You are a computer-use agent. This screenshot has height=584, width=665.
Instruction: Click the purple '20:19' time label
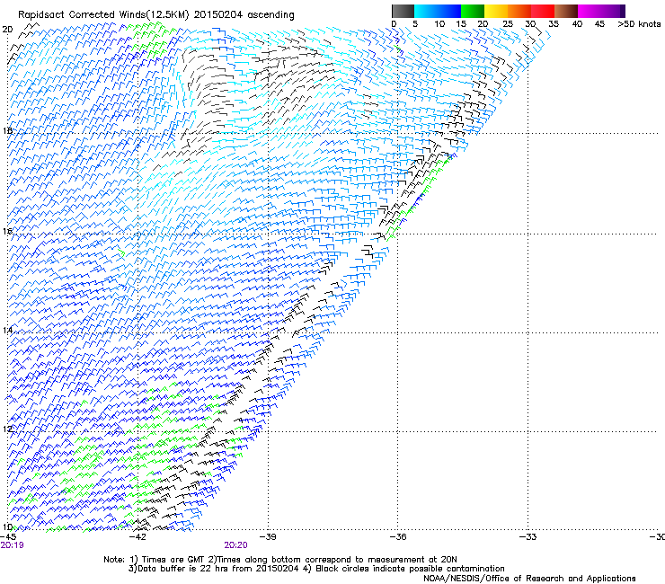click(x=12, y=545)
